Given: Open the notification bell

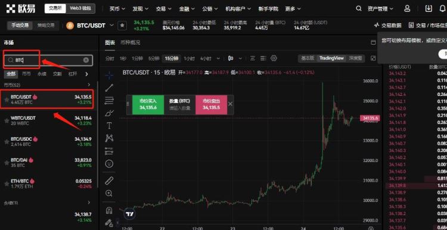Looking at the screenshot, I should pos(443,8).
